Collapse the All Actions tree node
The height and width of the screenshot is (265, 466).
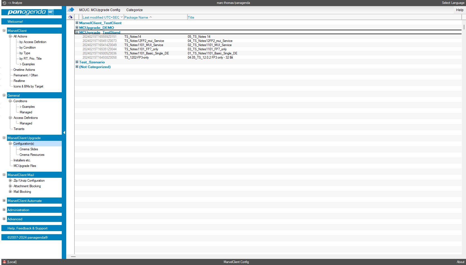point(10,36)
